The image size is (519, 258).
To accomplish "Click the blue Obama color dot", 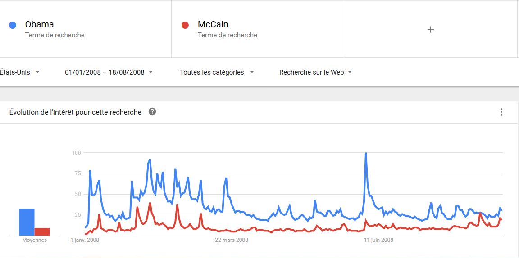I will [x=13, y=25].
